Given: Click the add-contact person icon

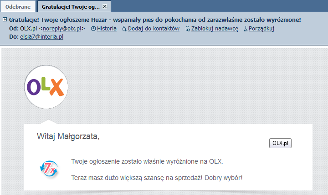Looking at the screenshot, I should 124,29.
